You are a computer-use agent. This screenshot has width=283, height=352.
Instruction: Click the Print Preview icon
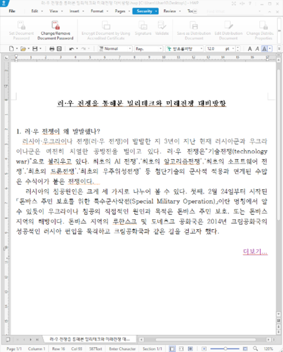click(59, 49)
